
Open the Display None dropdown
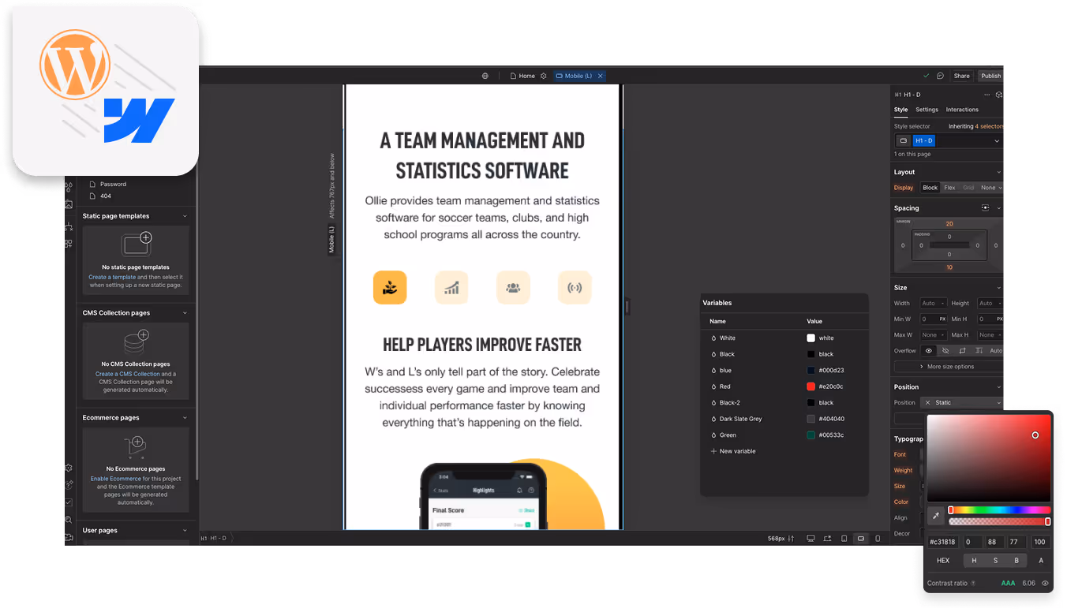[x=990, y=188]
